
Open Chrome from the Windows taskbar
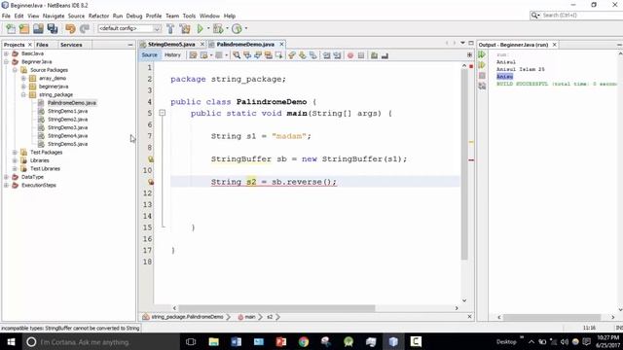[304, 341]
